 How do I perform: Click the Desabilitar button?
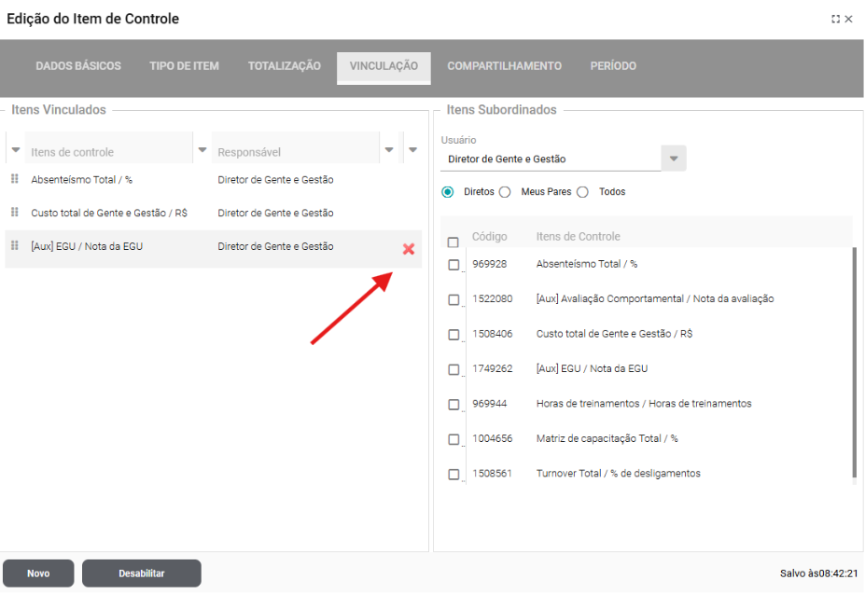(141, 573)
